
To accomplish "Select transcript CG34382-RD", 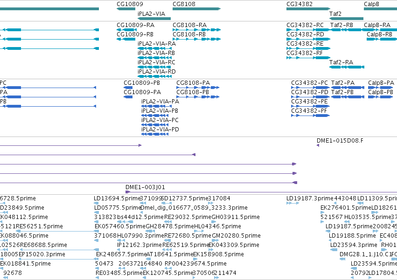I will point(306,34).
